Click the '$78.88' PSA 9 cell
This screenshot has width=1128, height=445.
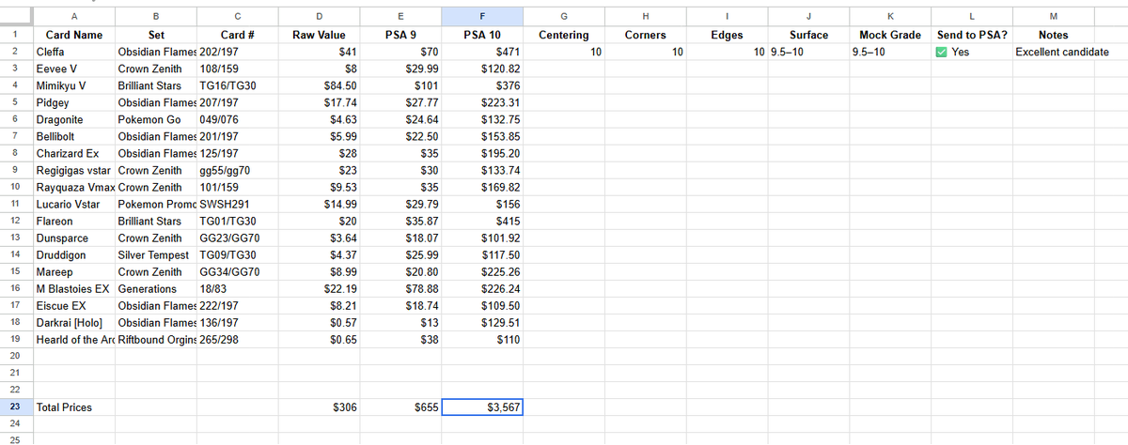pos(401,289)
